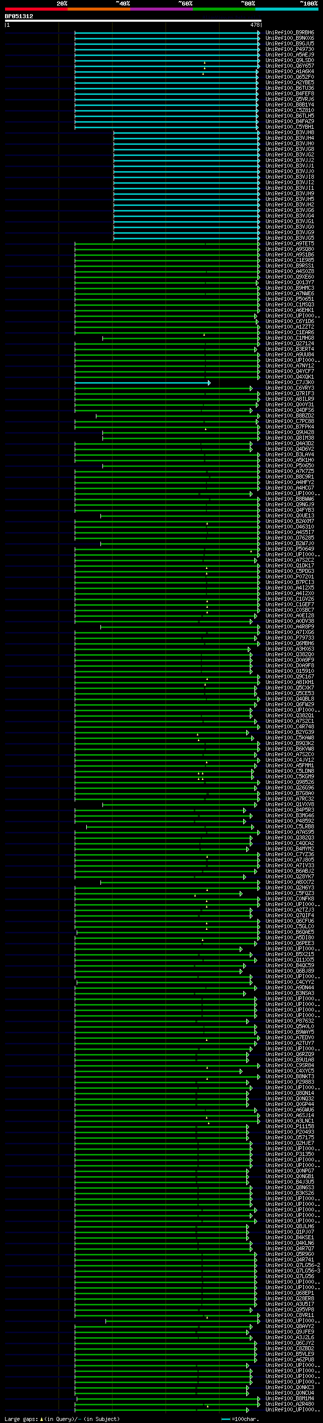Viewport: 323px width, 1423px height.
Task: Open the UniRef100_P50650 hit label
Action: pos(290,466)
